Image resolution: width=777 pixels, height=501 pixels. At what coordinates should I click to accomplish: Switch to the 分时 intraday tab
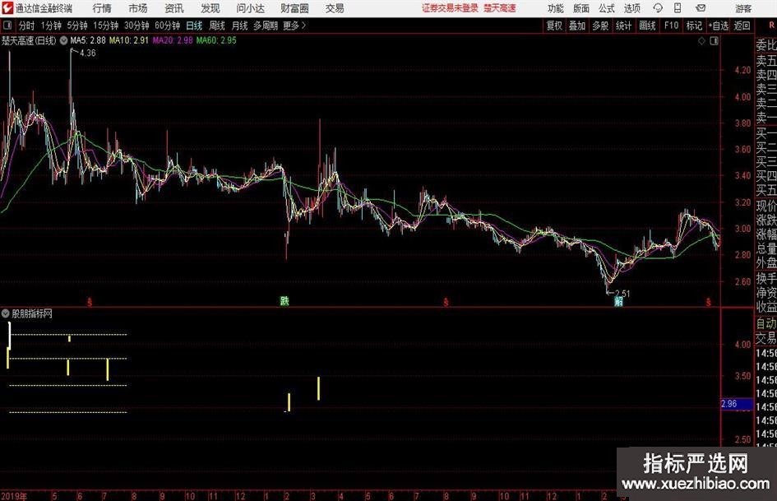coord(27,26)
